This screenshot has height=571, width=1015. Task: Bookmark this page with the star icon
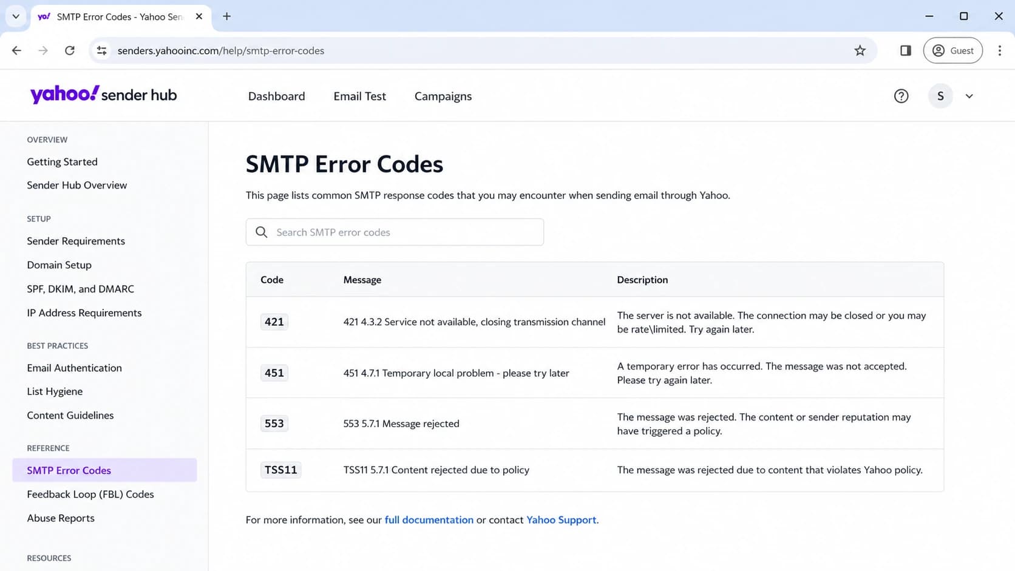pos(860,50)
